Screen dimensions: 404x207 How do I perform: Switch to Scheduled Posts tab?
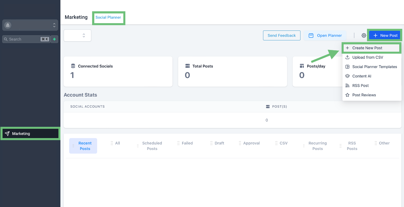click(x=152, y=146)
